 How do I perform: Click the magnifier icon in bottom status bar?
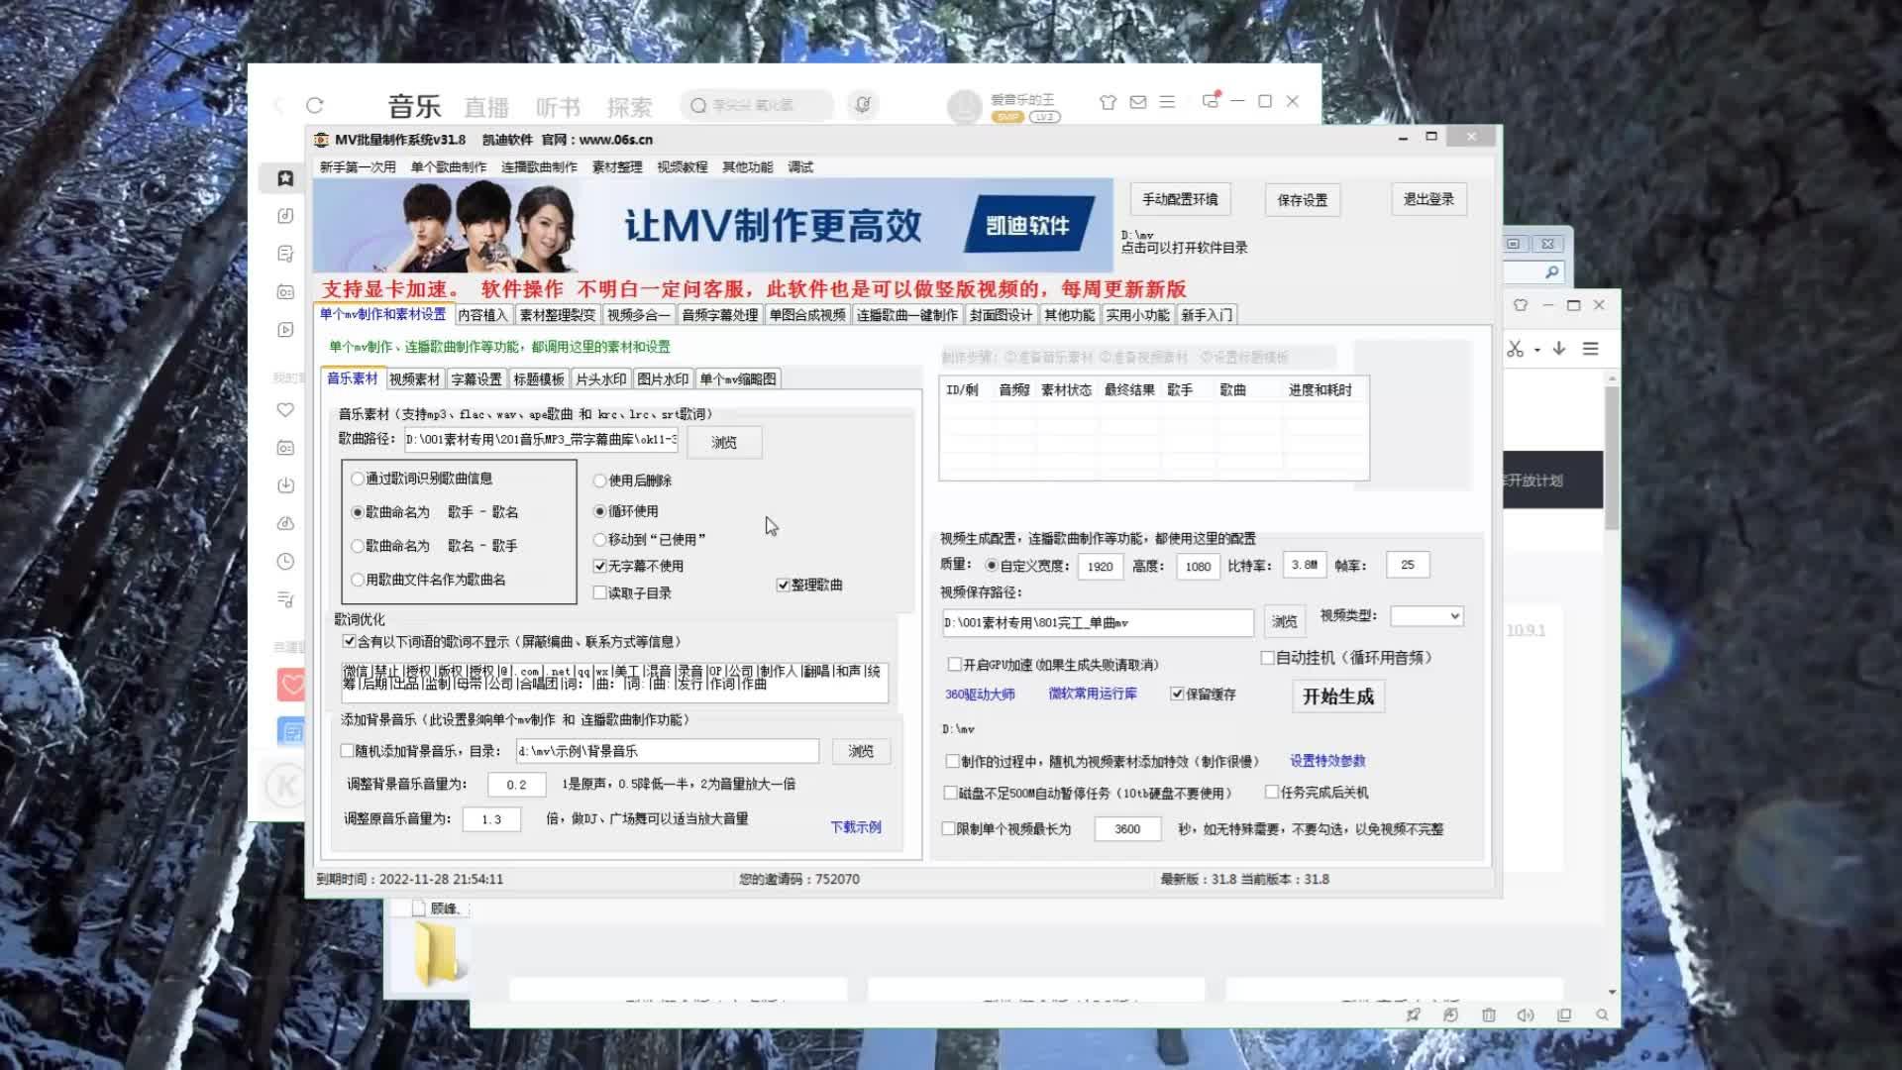pos(1602,1015)
